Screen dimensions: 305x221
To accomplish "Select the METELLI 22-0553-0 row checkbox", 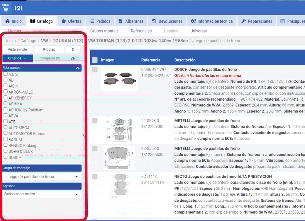I will (95, 149).
